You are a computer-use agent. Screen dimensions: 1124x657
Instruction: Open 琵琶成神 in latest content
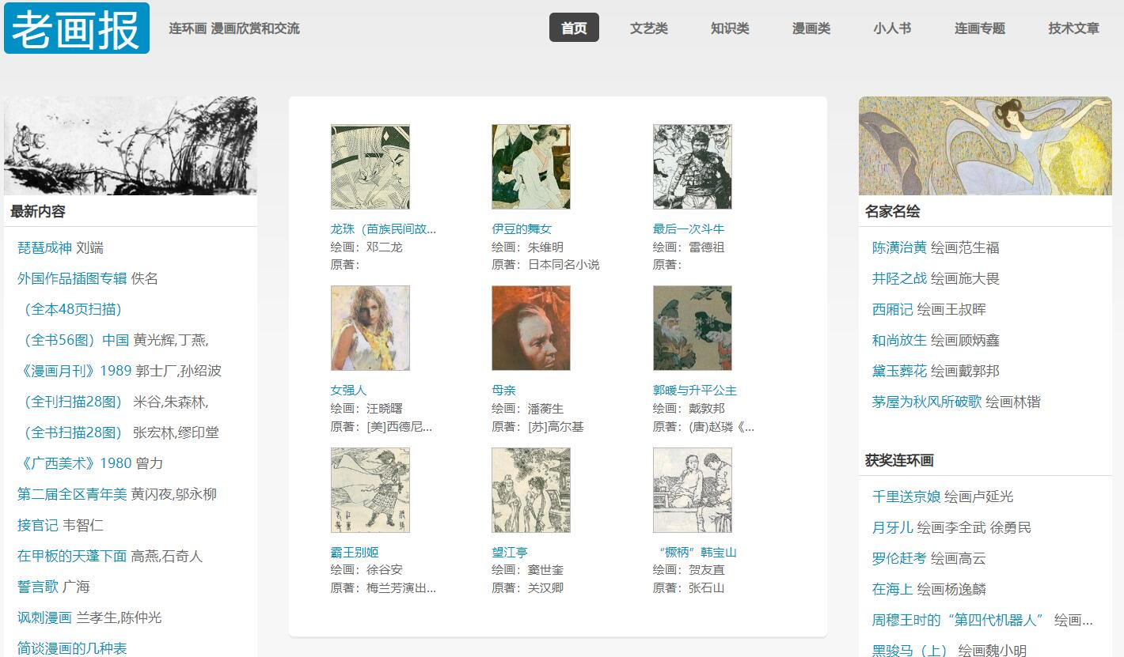point(44,247)
